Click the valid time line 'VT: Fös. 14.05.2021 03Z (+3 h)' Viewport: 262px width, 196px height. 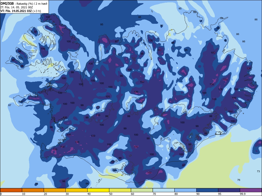click(x=21, y=11)
